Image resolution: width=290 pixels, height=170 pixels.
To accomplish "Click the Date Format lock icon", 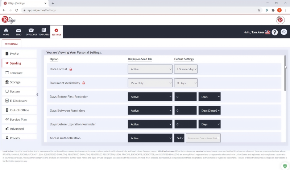I will coord(70,69).
